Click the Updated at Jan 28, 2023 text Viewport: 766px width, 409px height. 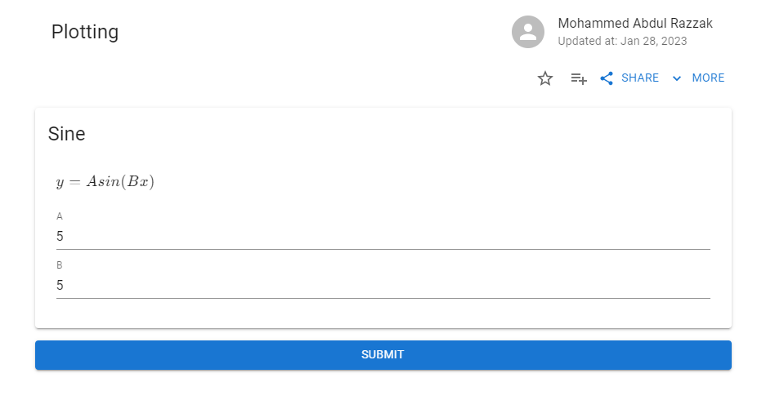[622, 41]
